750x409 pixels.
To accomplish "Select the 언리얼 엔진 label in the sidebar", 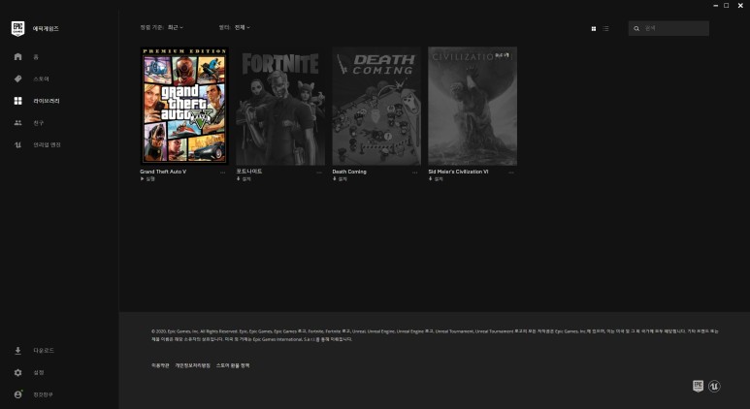I will pos(47,144).
